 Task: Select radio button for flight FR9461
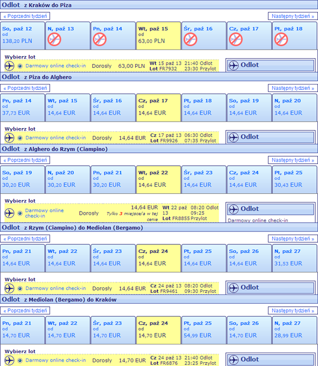[20, 288]
